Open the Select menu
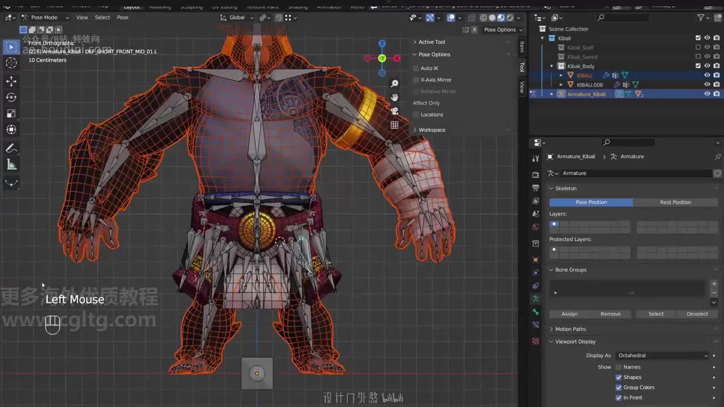Screen dimensions: 724x407 click(x=102, y=18)
